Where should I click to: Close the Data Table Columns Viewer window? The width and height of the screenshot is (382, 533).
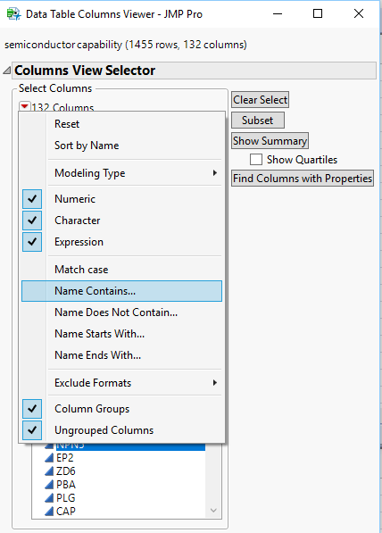pyautogui.click(x=359, y=14)
